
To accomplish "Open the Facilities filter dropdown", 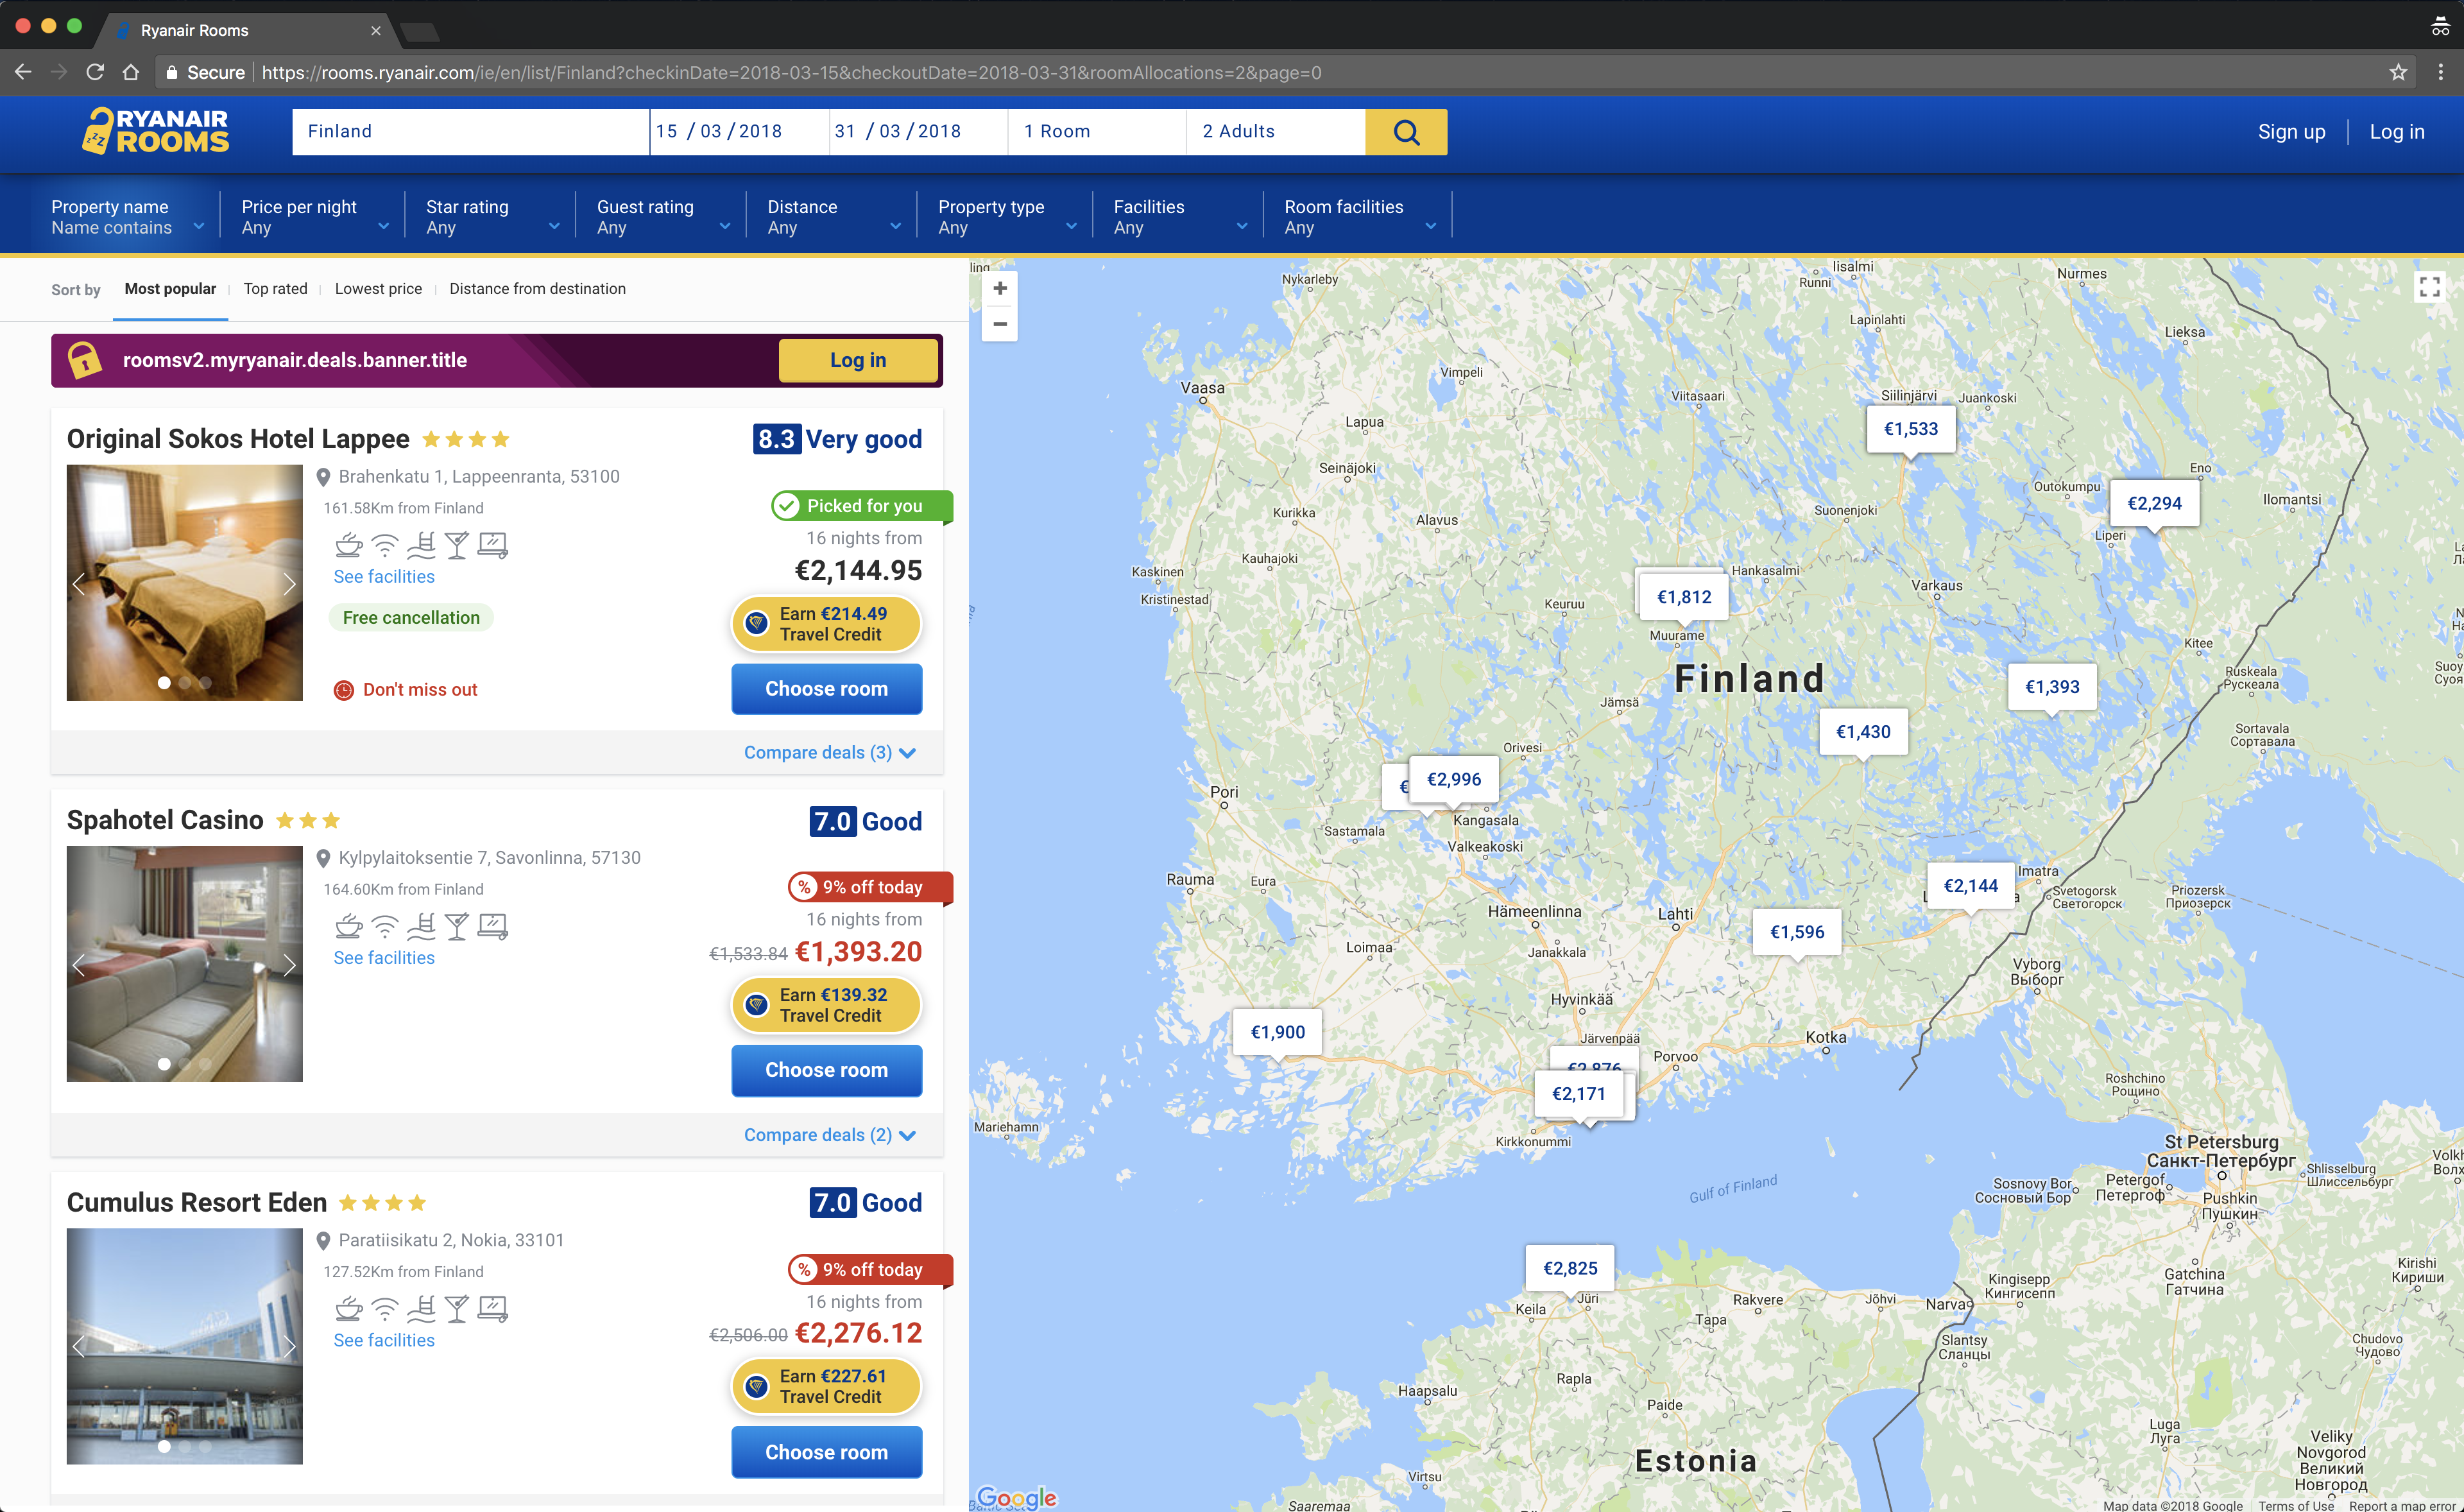I will tap(1180, 216).
